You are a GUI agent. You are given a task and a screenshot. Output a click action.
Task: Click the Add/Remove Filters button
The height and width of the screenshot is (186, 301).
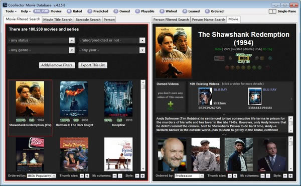[57, 65]
